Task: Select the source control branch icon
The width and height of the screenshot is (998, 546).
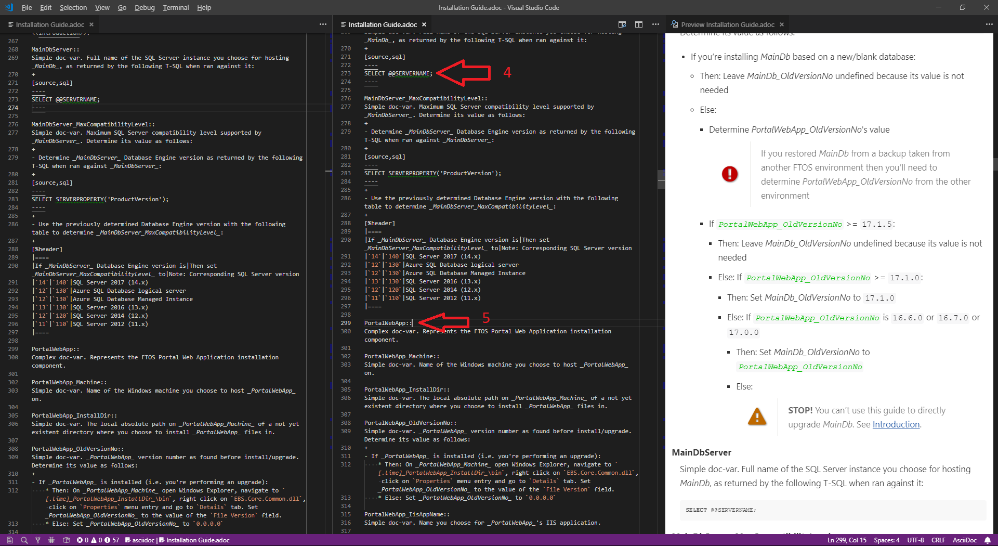Action: tap(37, 540)
